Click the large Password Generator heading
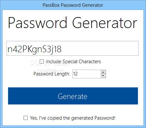The width and height of the screenshot is (146, 128). [73, 23]
